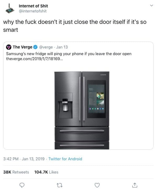The height and width of the screenshot is (191, 157).
Task: Click the Jan 13 date in quoted tweet
Action: pos(62,47)
